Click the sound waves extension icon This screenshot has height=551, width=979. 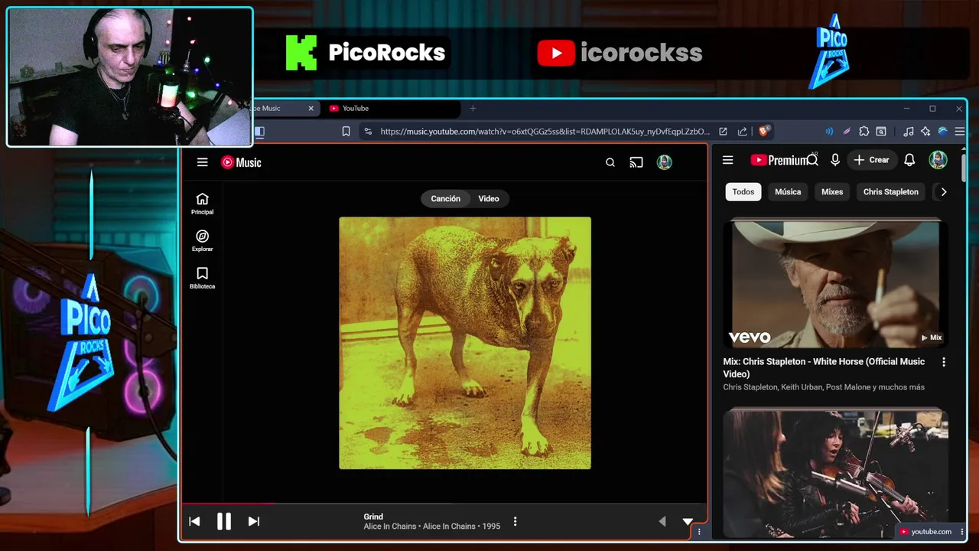tap(829, 132)
